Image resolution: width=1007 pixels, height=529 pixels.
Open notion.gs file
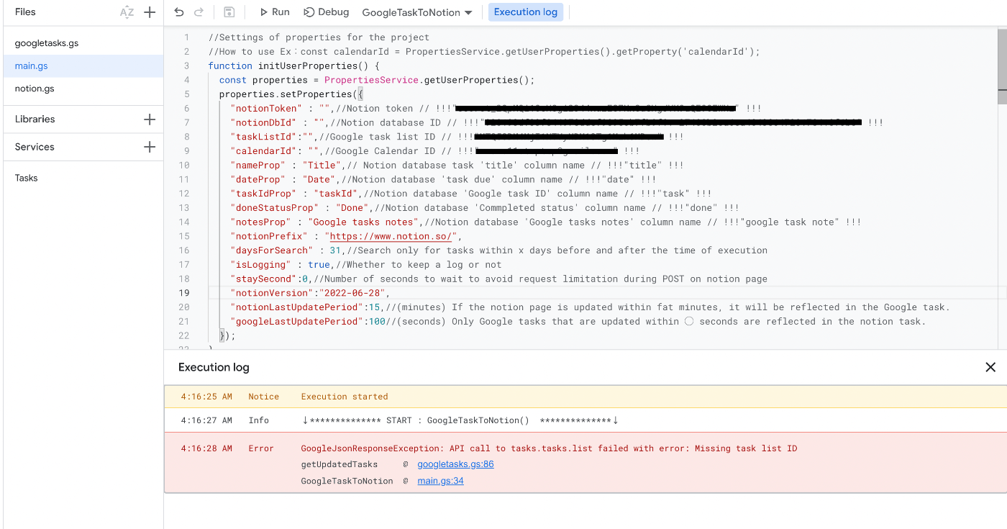tap(35, 89)
